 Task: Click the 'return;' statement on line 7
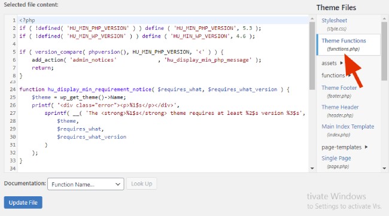[42, 68]
